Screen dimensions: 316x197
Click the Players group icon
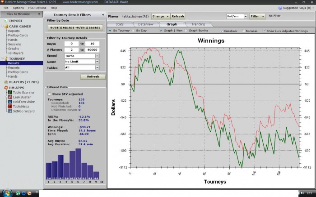(6, 82)
